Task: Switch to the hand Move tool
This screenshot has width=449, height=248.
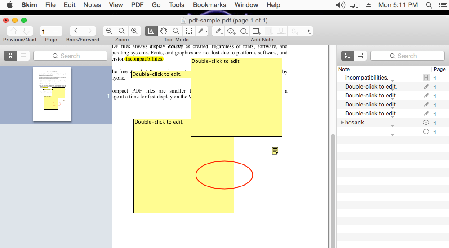Action: pyautogui.click(x=164, y=31)
